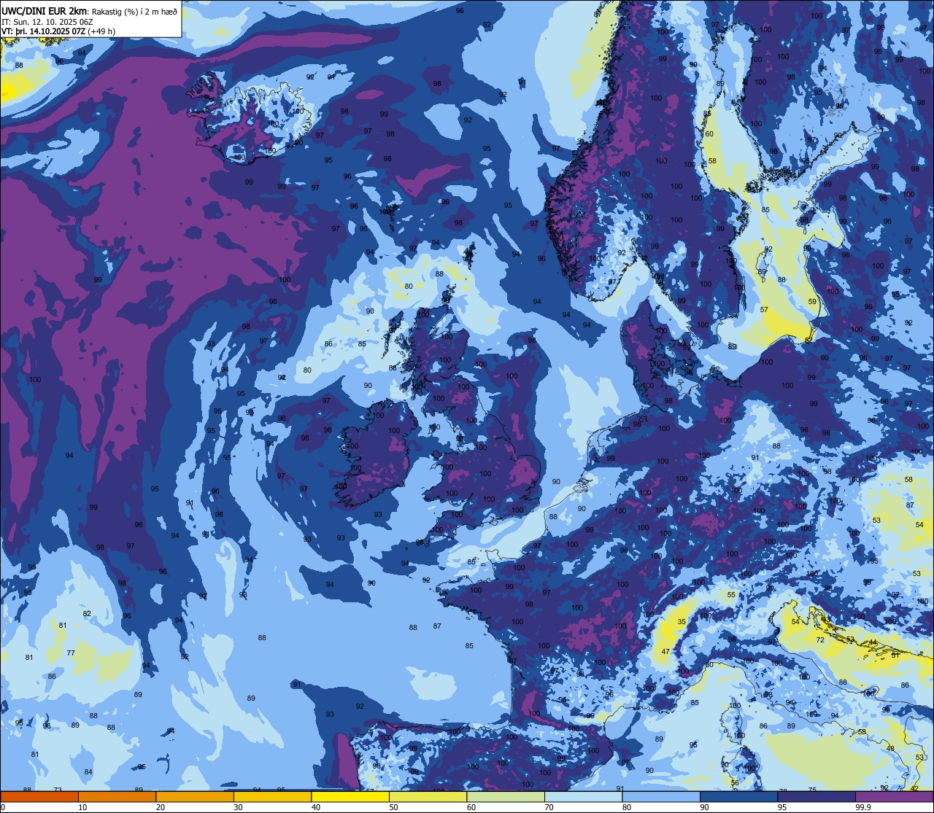
Task: Select the medium blue 90–95 legend swatch
Action: pos(738,797)
